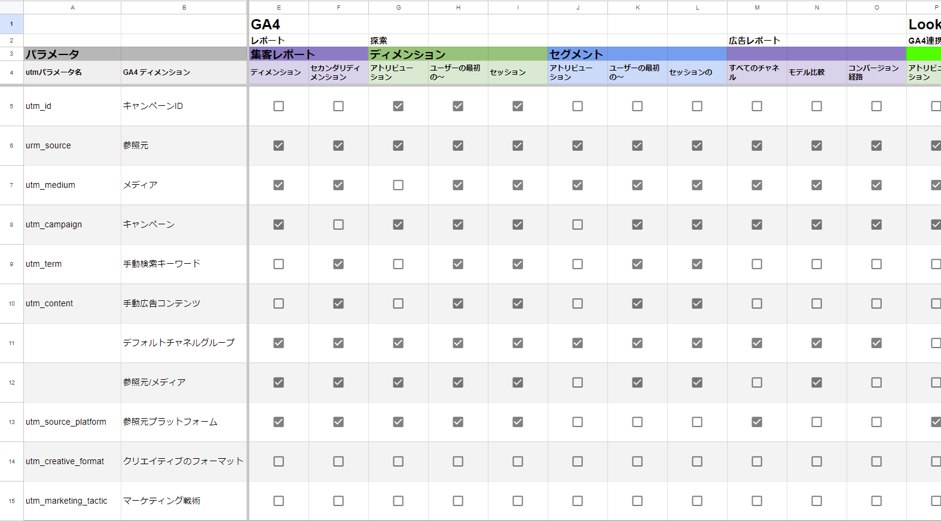Select the column M header
The width and height of the screenshot is (941, 521).
[x=757, y=7]
